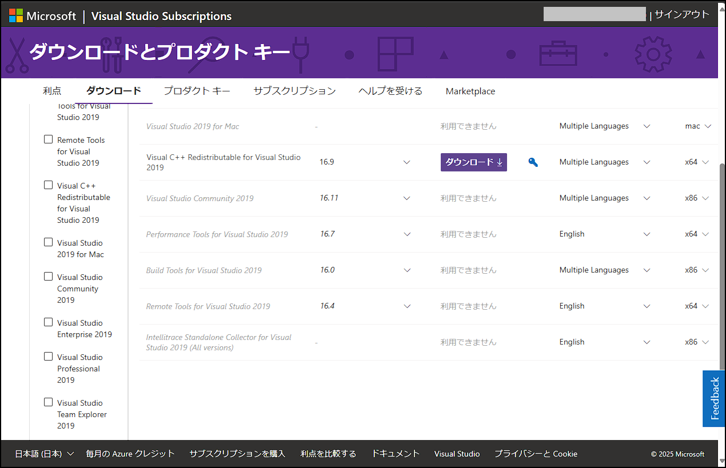Open the Feedback side button
The height and width of the screenshot is (468, 726).
[x=714, y=399]
